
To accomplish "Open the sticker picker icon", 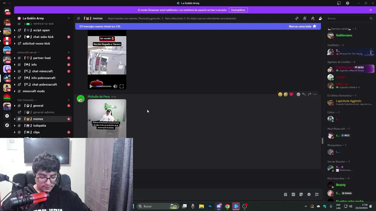I will (301, 194).
